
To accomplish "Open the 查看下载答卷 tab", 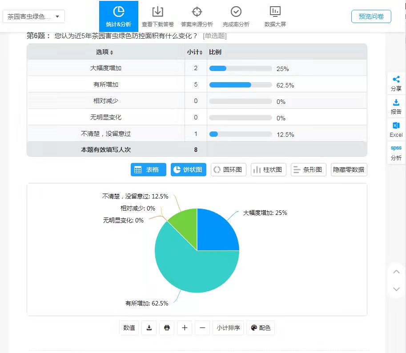I will point(157,16).
